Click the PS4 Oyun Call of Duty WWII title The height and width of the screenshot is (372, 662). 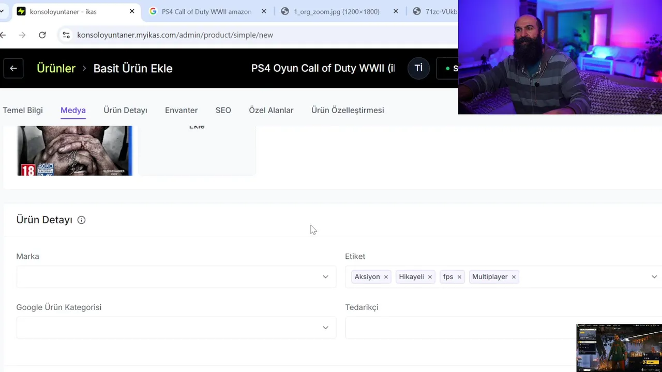pos(323,68)
